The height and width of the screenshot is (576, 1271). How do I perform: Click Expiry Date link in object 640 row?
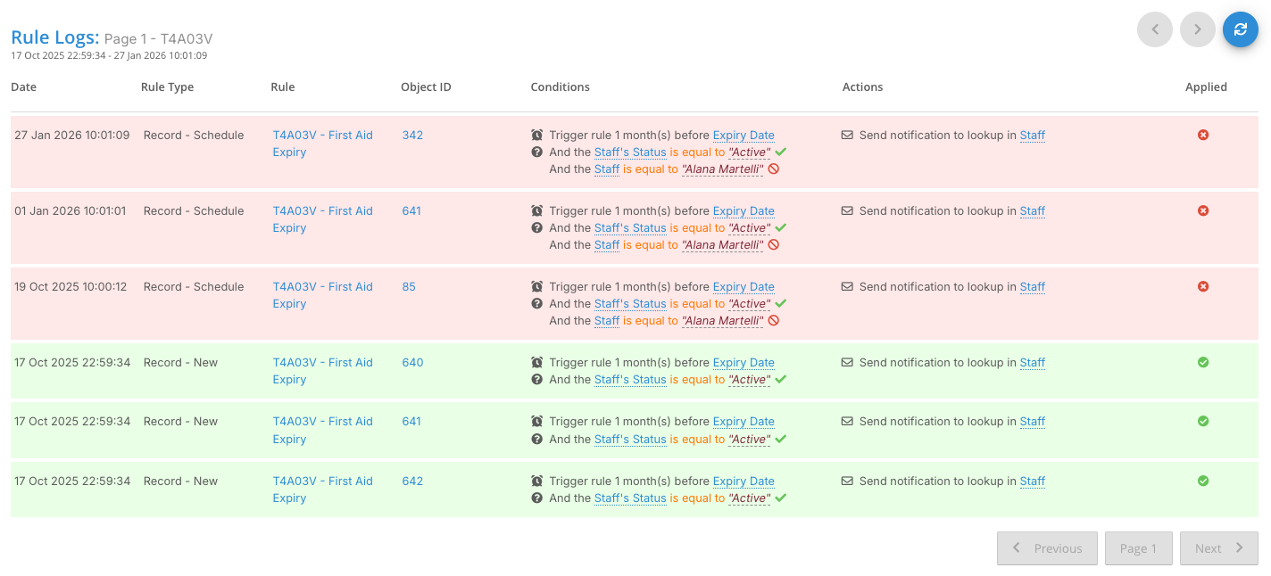[x=743, y=363]
